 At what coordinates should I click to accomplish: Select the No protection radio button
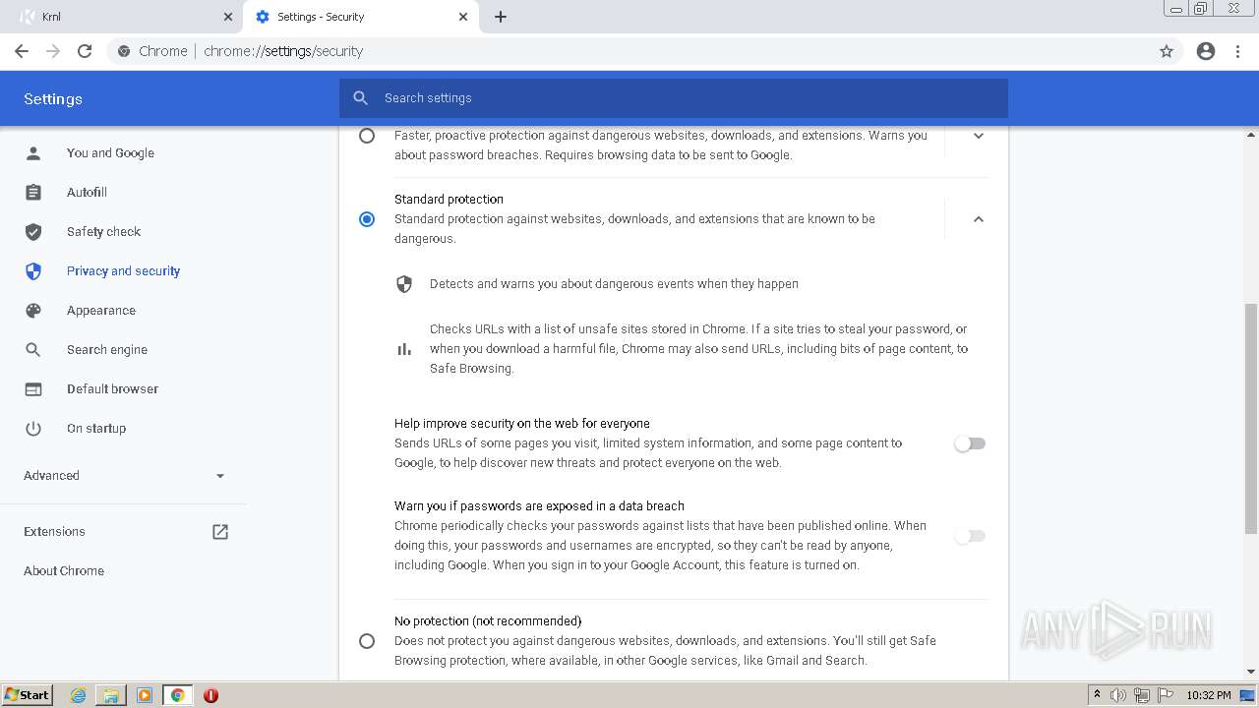click(367, 641)
